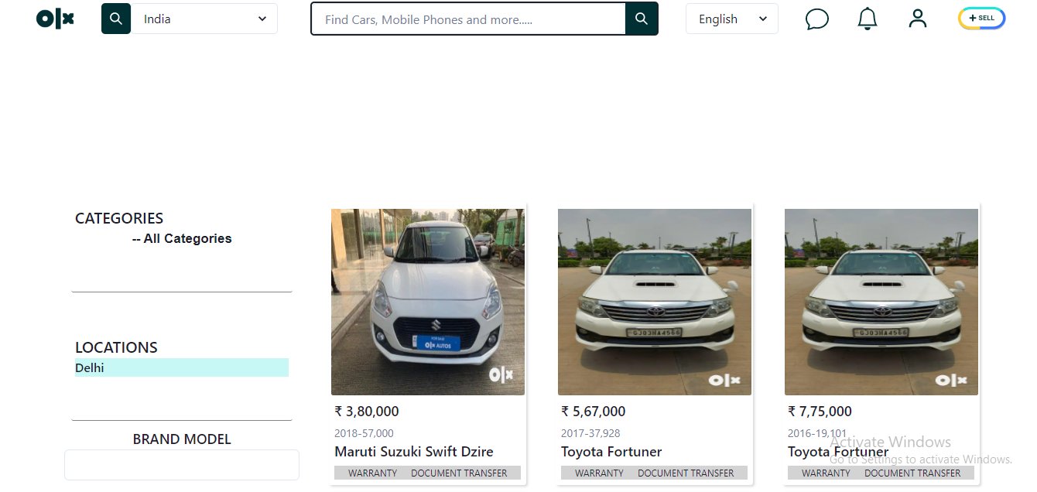Screen dimensions: 1037x492
Task: Open the notifications bell
Action: (867, 19)
